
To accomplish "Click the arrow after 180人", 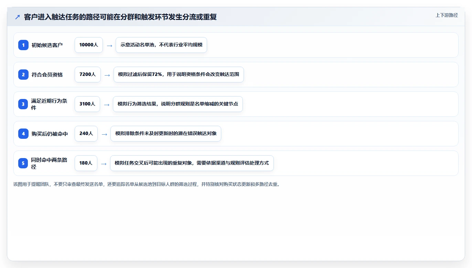I will tap(104, 164).
